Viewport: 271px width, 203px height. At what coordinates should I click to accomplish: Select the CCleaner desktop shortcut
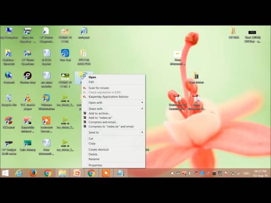[x=9, y=123]
